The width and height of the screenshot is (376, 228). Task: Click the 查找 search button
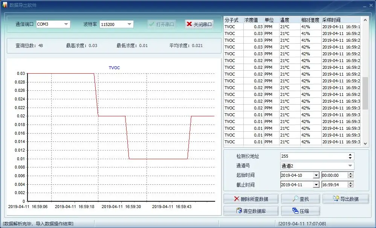[x=301, y=199]
